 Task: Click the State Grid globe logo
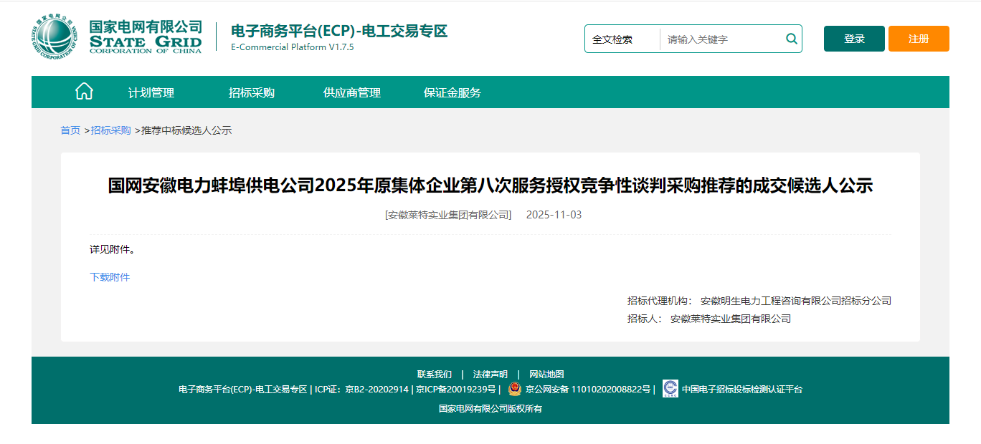tap(54, 38)
